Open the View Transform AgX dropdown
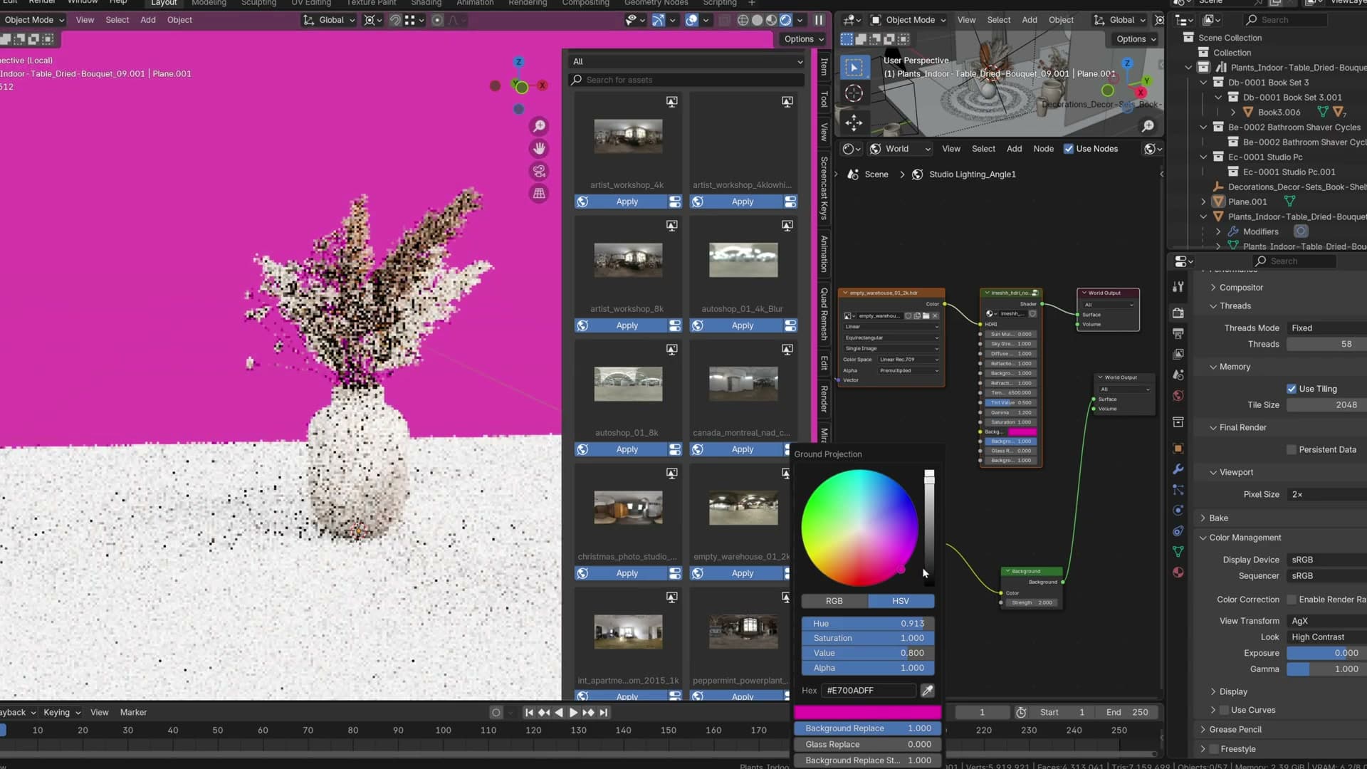Screen dimensions: 1367x769 click(x=1326, y=622)
